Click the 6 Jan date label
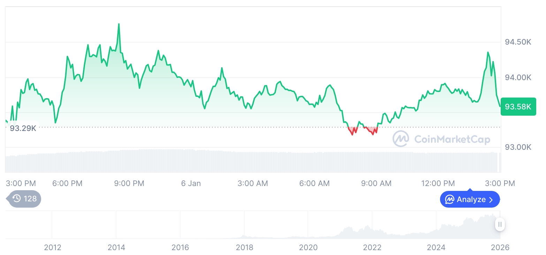The height and width of the screenshot is (255, 546). point(191,184)
